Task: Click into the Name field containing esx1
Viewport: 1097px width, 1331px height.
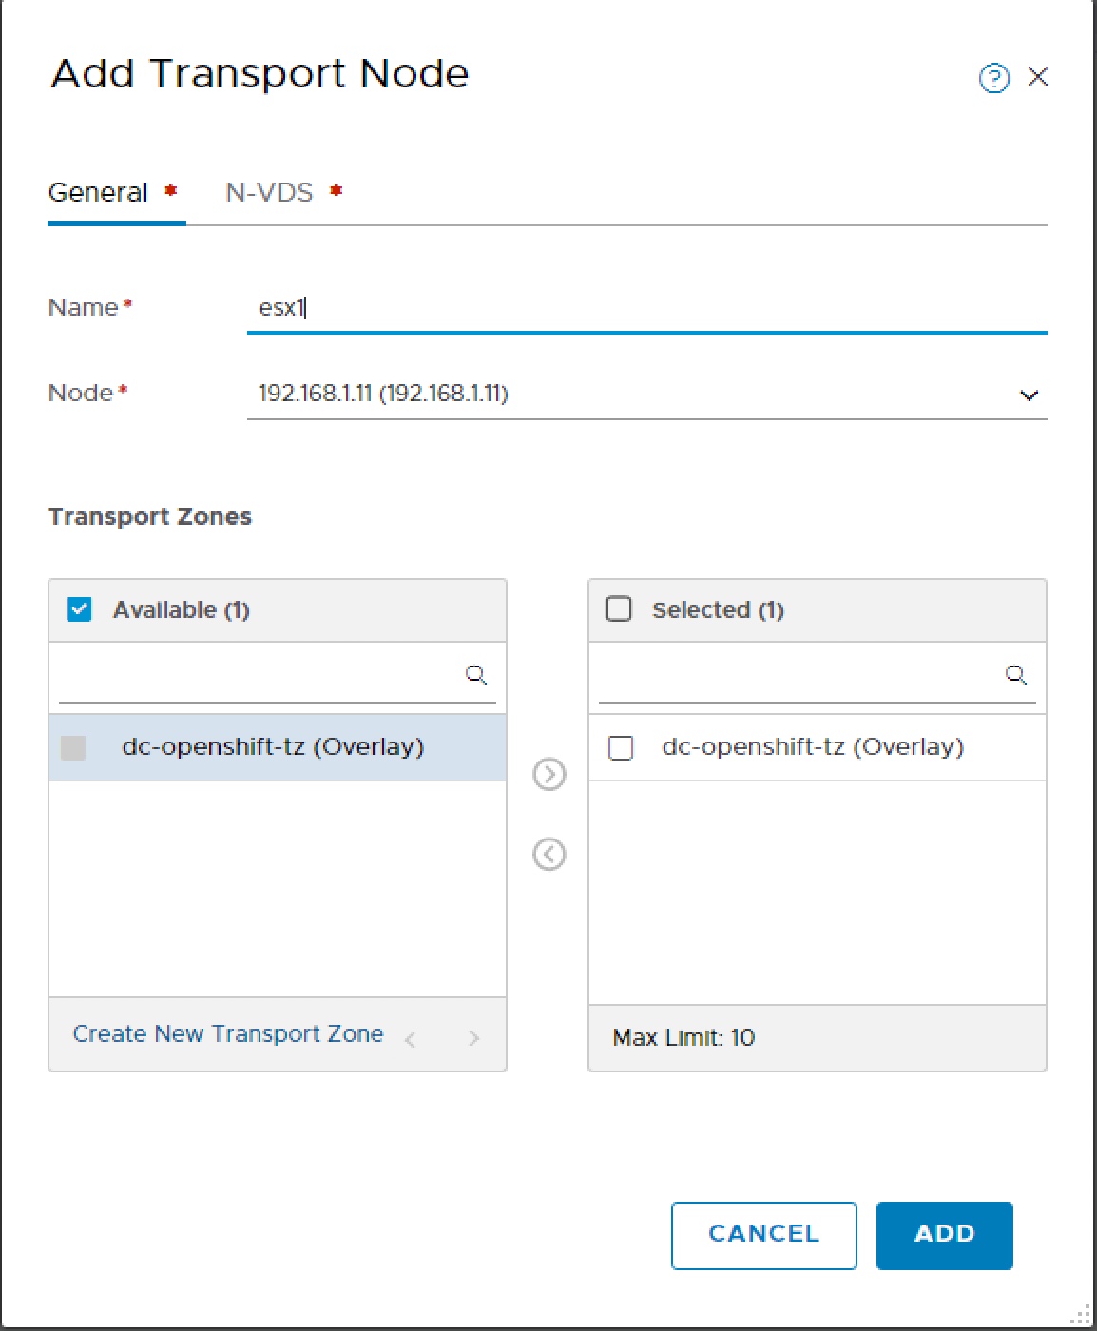Action: (x=570, y=307)
